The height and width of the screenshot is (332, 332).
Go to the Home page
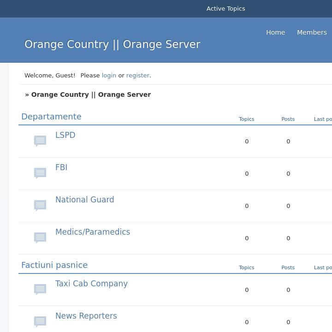tap(275, 32)
